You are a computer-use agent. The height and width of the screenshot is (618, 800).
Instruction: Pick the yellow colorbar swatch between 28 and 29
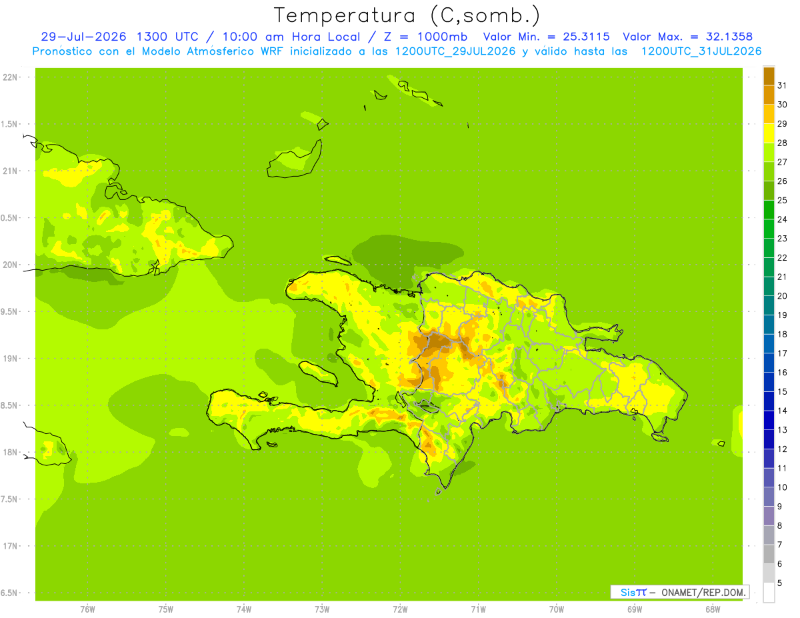(769, 133)
